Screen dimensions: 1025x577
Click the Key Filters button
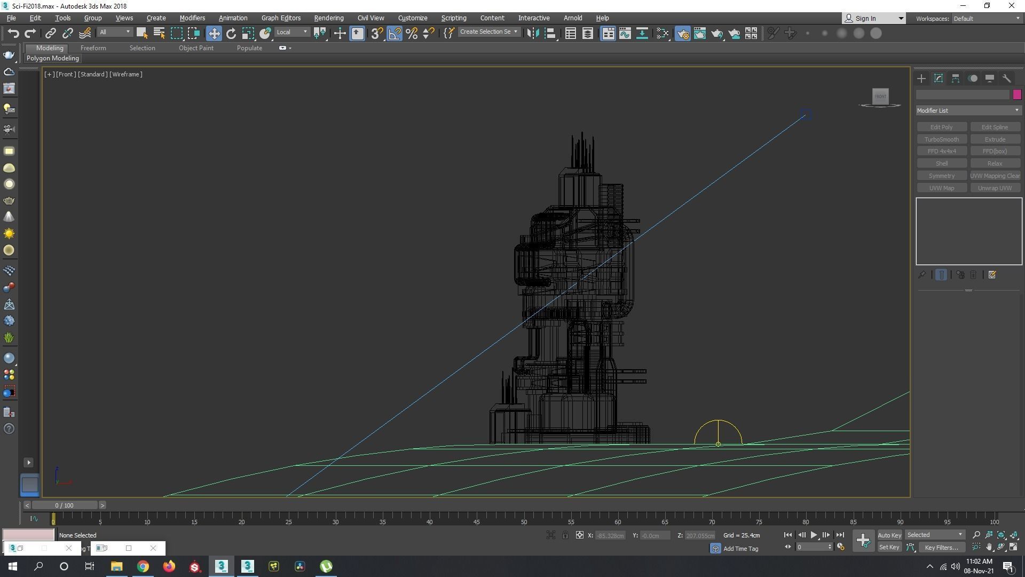tap(941, 548)
